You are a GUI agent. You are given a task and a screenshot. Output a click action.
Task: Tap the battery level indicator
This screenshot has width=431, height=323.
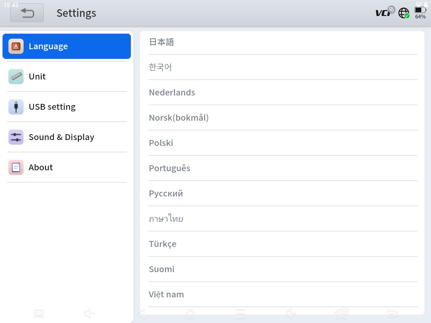pos(420,13)
